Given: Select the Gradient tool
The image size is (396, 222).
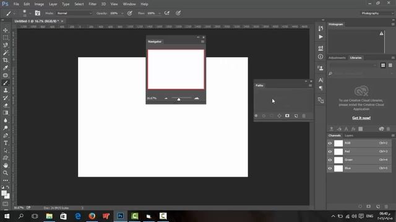Looking at the screenshot, I should (x=6, y=113).
